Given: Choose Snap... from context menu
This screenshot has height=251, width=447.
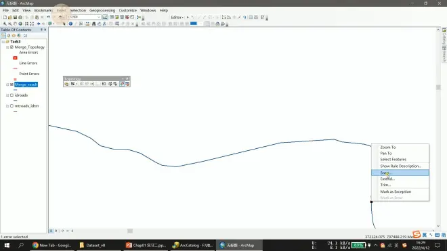Looking at the screenshot, I should pyautogui.click(x=400, y=173).
